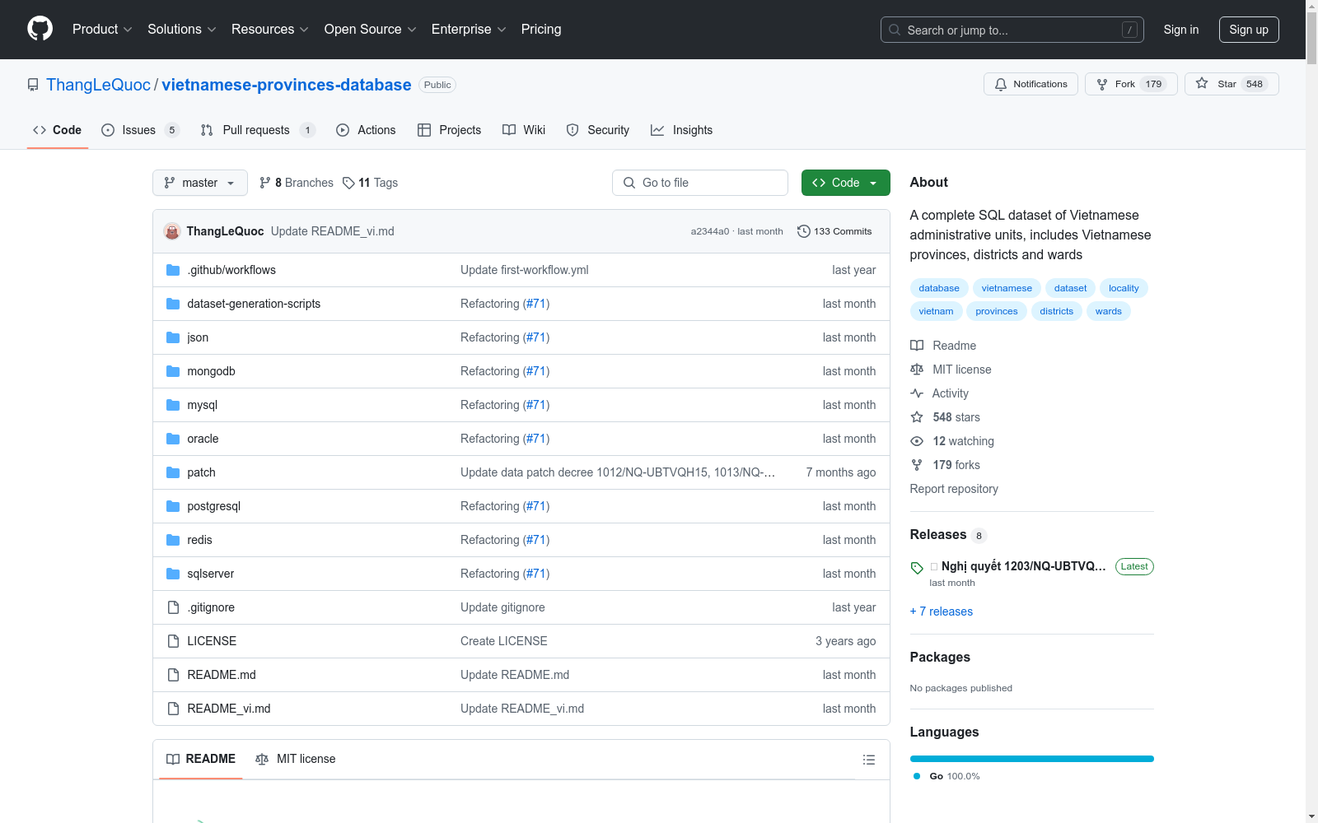1318x823 pixels.
Task: Open the Pricing page
Action: pyautogui.click(x=541, y=29)
